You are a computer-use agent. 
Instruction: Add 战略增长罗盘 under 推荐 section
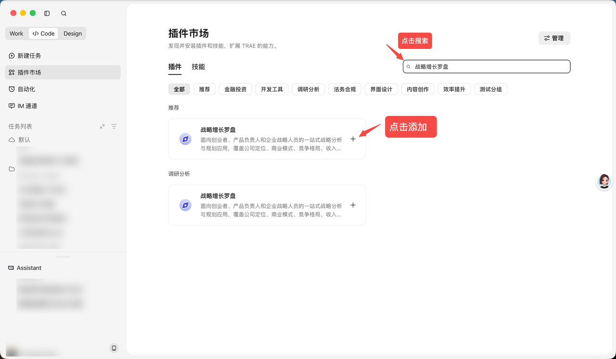coord(353,139)
